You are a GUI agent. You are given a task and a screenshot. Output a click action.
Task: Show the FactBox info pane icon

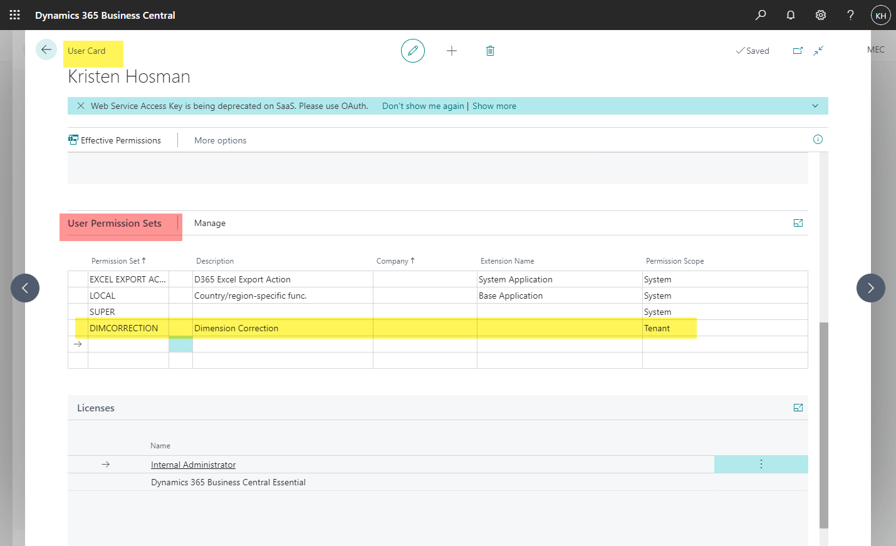[x=818, y=140]
